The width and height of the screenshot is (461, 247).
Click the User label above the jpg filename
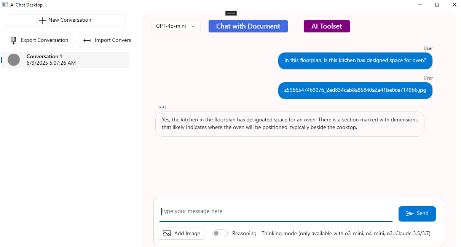(x=428, y=78)
